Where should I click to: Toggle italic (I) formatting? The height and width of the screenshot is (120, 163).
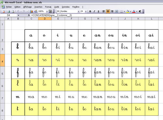(x=94, y=11)
